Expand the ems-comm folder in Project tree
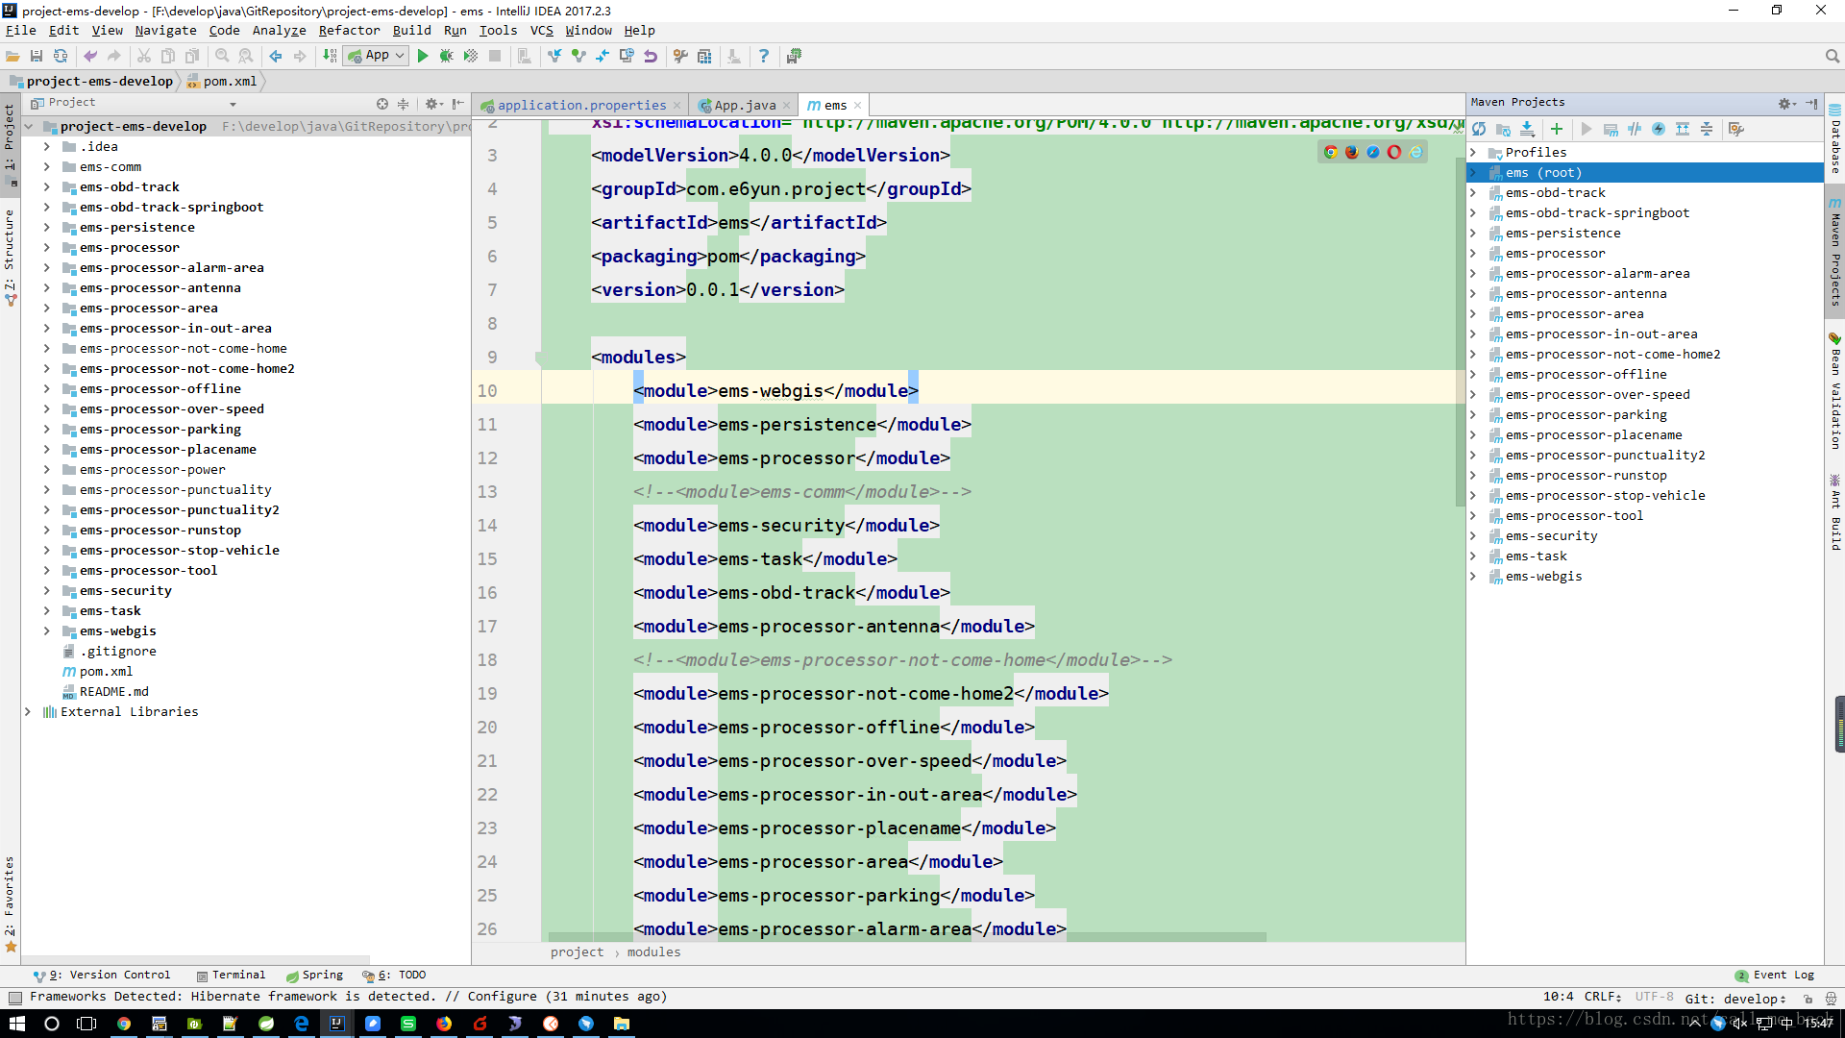 pyautogui.click(x=47, y=166)
